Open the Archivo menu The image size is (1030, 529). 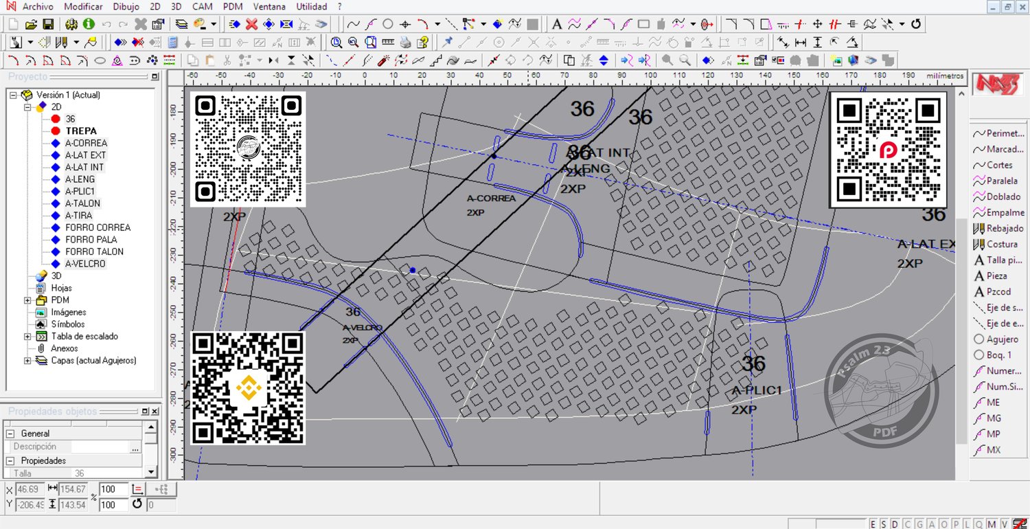[x=38, y=6]
